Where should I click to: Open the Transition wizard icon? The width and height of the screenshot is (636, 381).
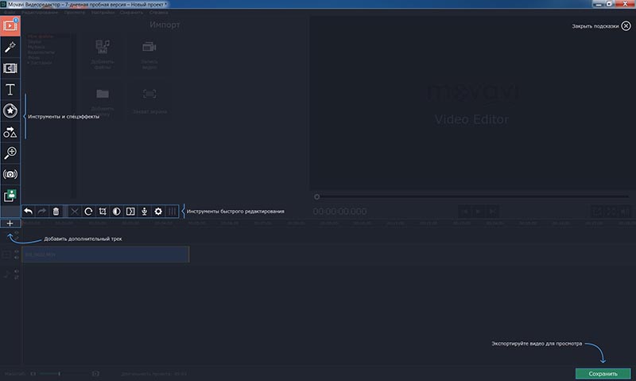[130, 212]
